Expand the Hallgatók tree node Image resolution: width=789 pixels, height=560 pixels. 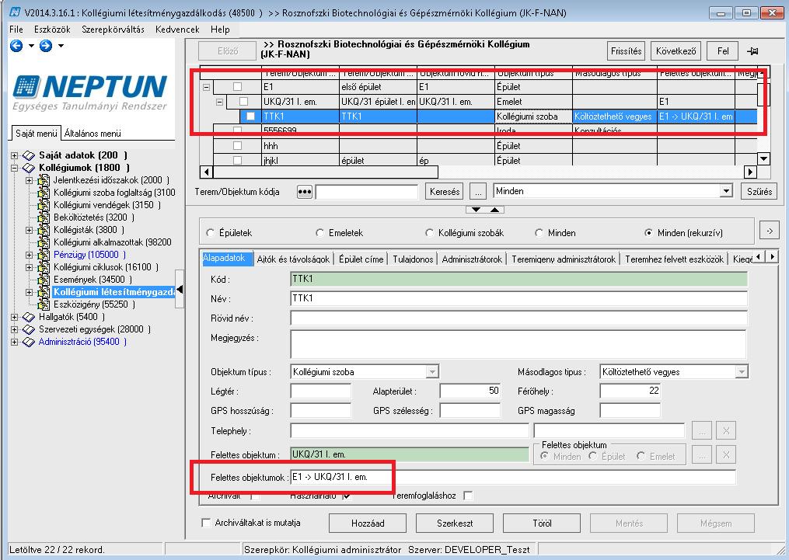15,317
